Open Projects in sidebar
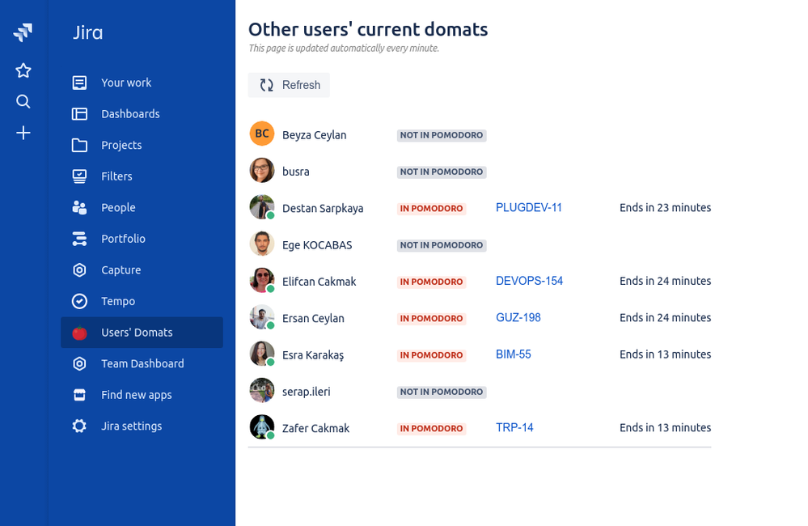 142,145
